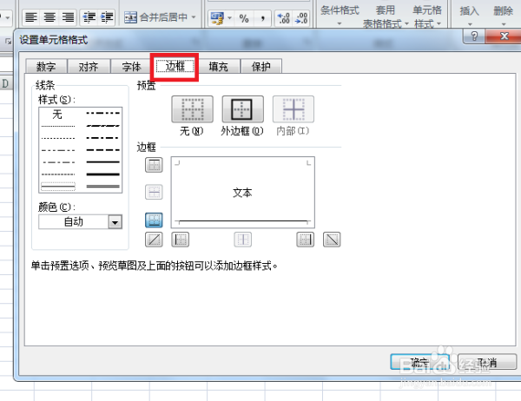Open alignment group dialog launcher
521x401 pixels.
click(x=8, y=42)
